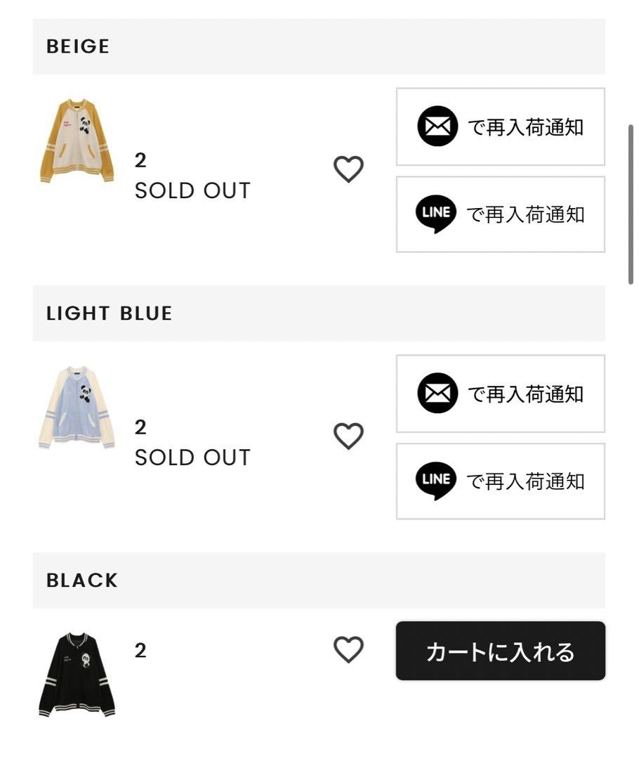Click the SOLD OUT text under BEIGE
The height and width of the screenshot is (759, 639).
click(x=192, y=190)
